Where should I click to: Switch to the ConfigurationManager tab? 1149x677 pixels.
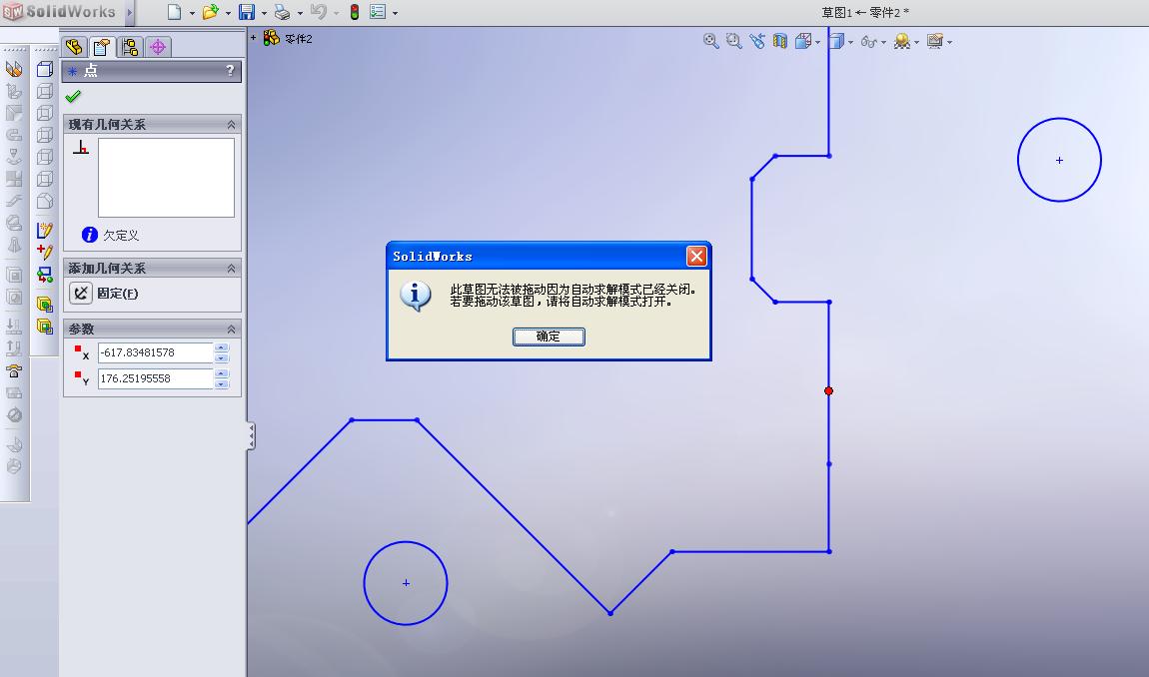(130, 47)
